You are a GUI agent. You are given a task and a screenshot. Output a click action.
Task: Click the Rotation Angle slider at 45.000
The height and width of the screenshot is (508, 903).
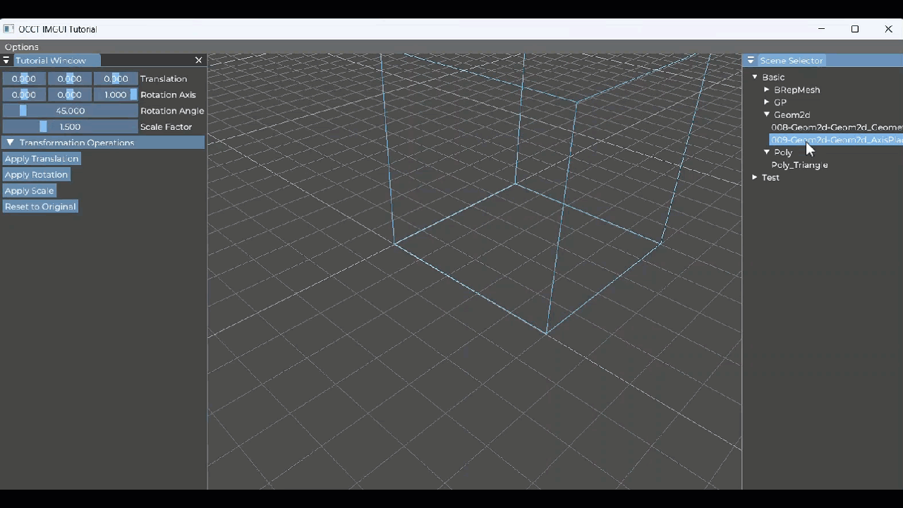tap(70, 111)
